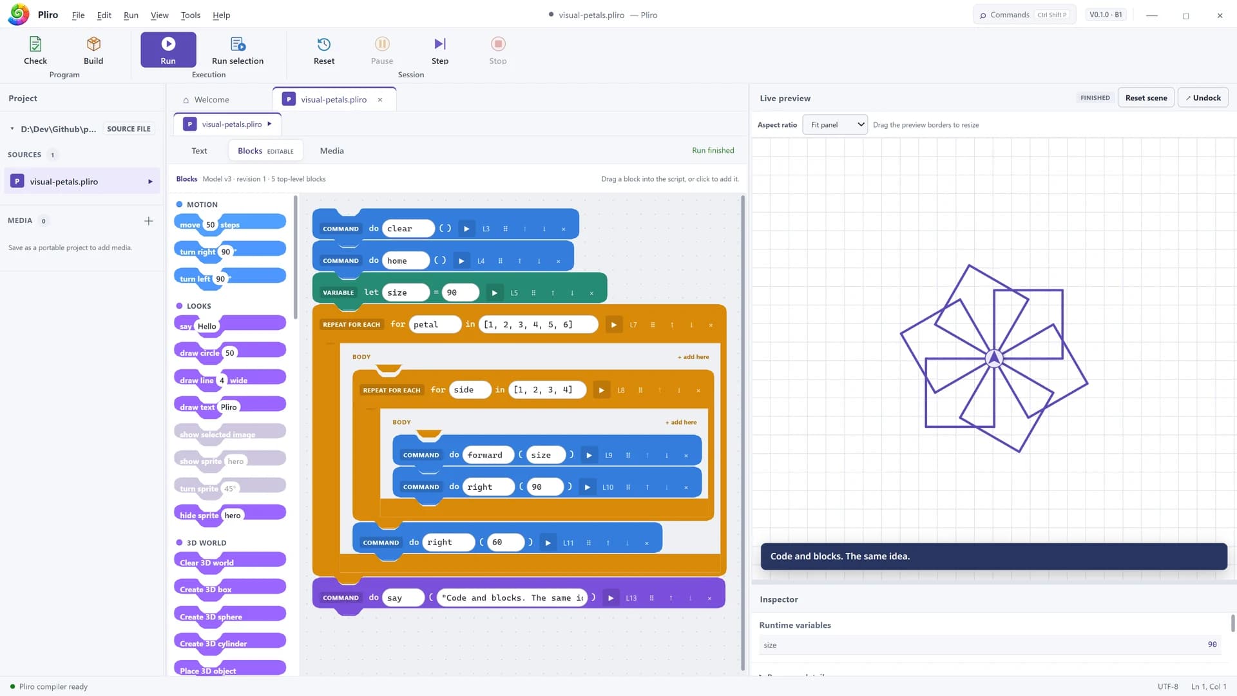The width and height of the screenshot is (1237, 696).
Task: Add media with the plus icon
Action: pyautogui.click(x=149, y=221)
